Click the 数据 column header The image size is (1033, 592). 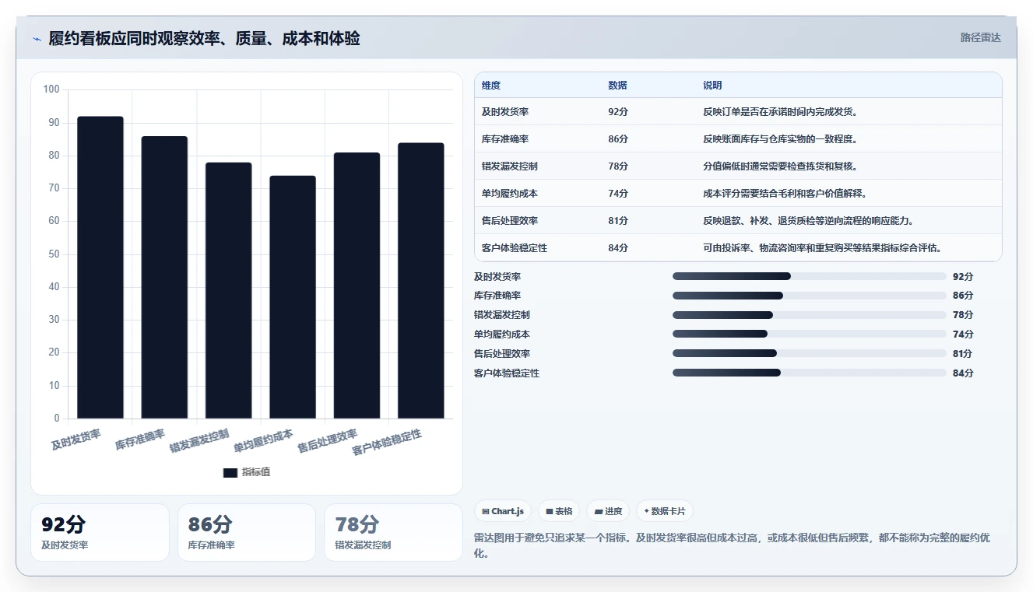617,85
